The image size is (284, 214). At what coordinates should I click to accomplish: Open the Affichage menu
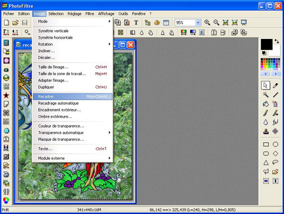point(106,14)
